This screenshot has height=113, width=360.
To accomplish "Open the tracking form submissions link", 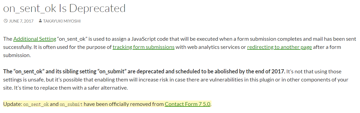I will pyautogui.click(x=143, y=47).
